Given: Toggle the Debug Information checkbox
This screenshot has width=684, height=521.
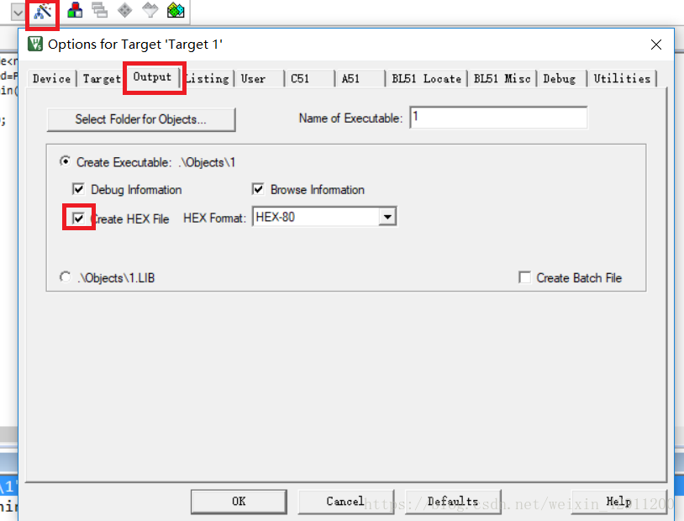Looking at the screenshot, I should (78, 189).
